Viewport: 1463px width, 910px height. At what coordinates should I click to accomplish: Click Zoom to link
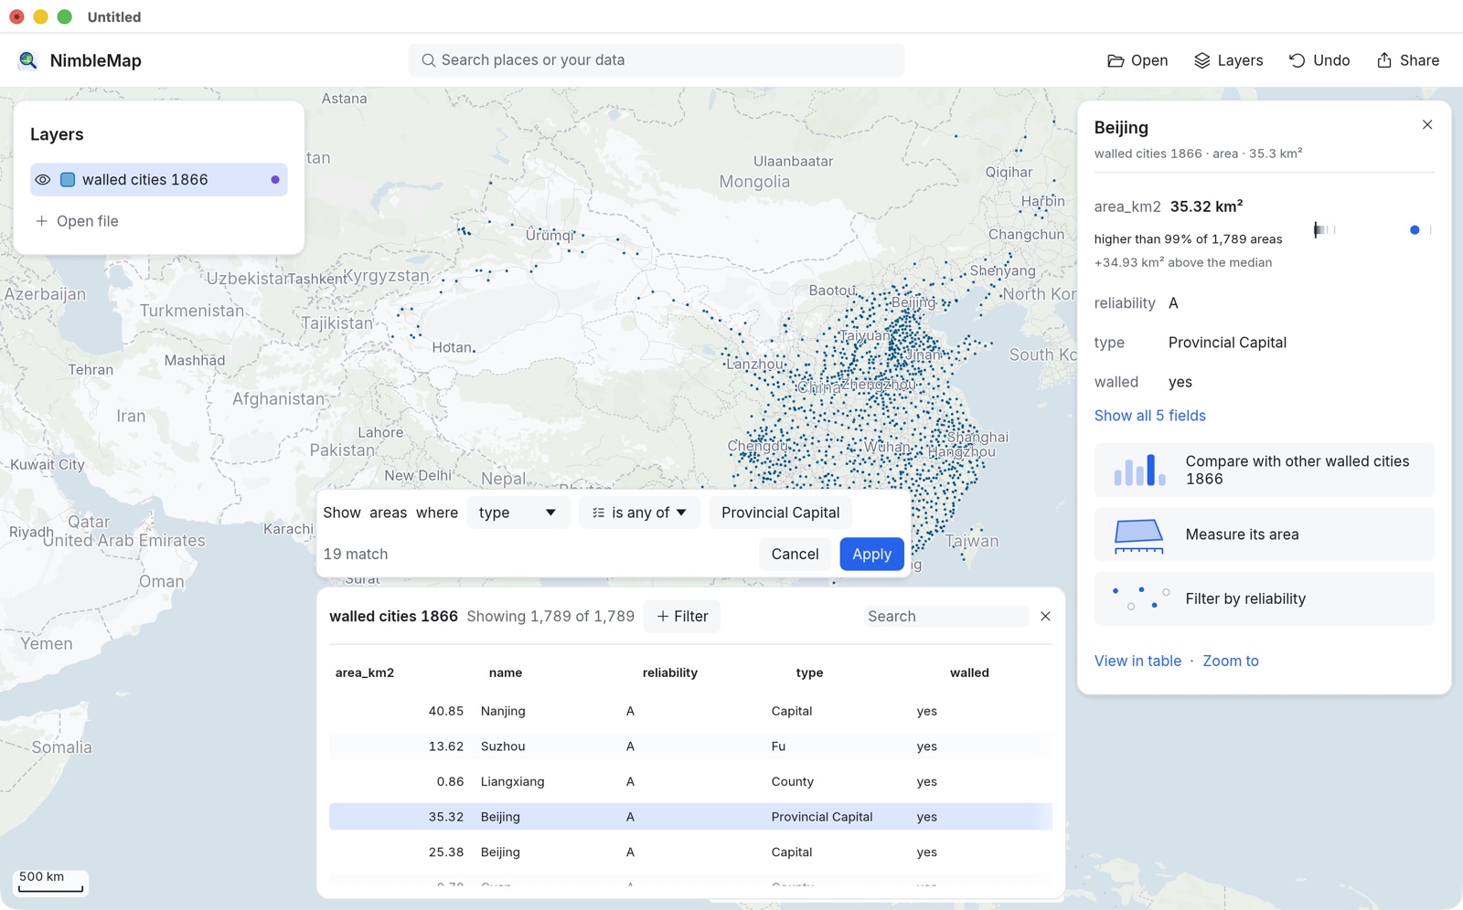click(1231, 661)
